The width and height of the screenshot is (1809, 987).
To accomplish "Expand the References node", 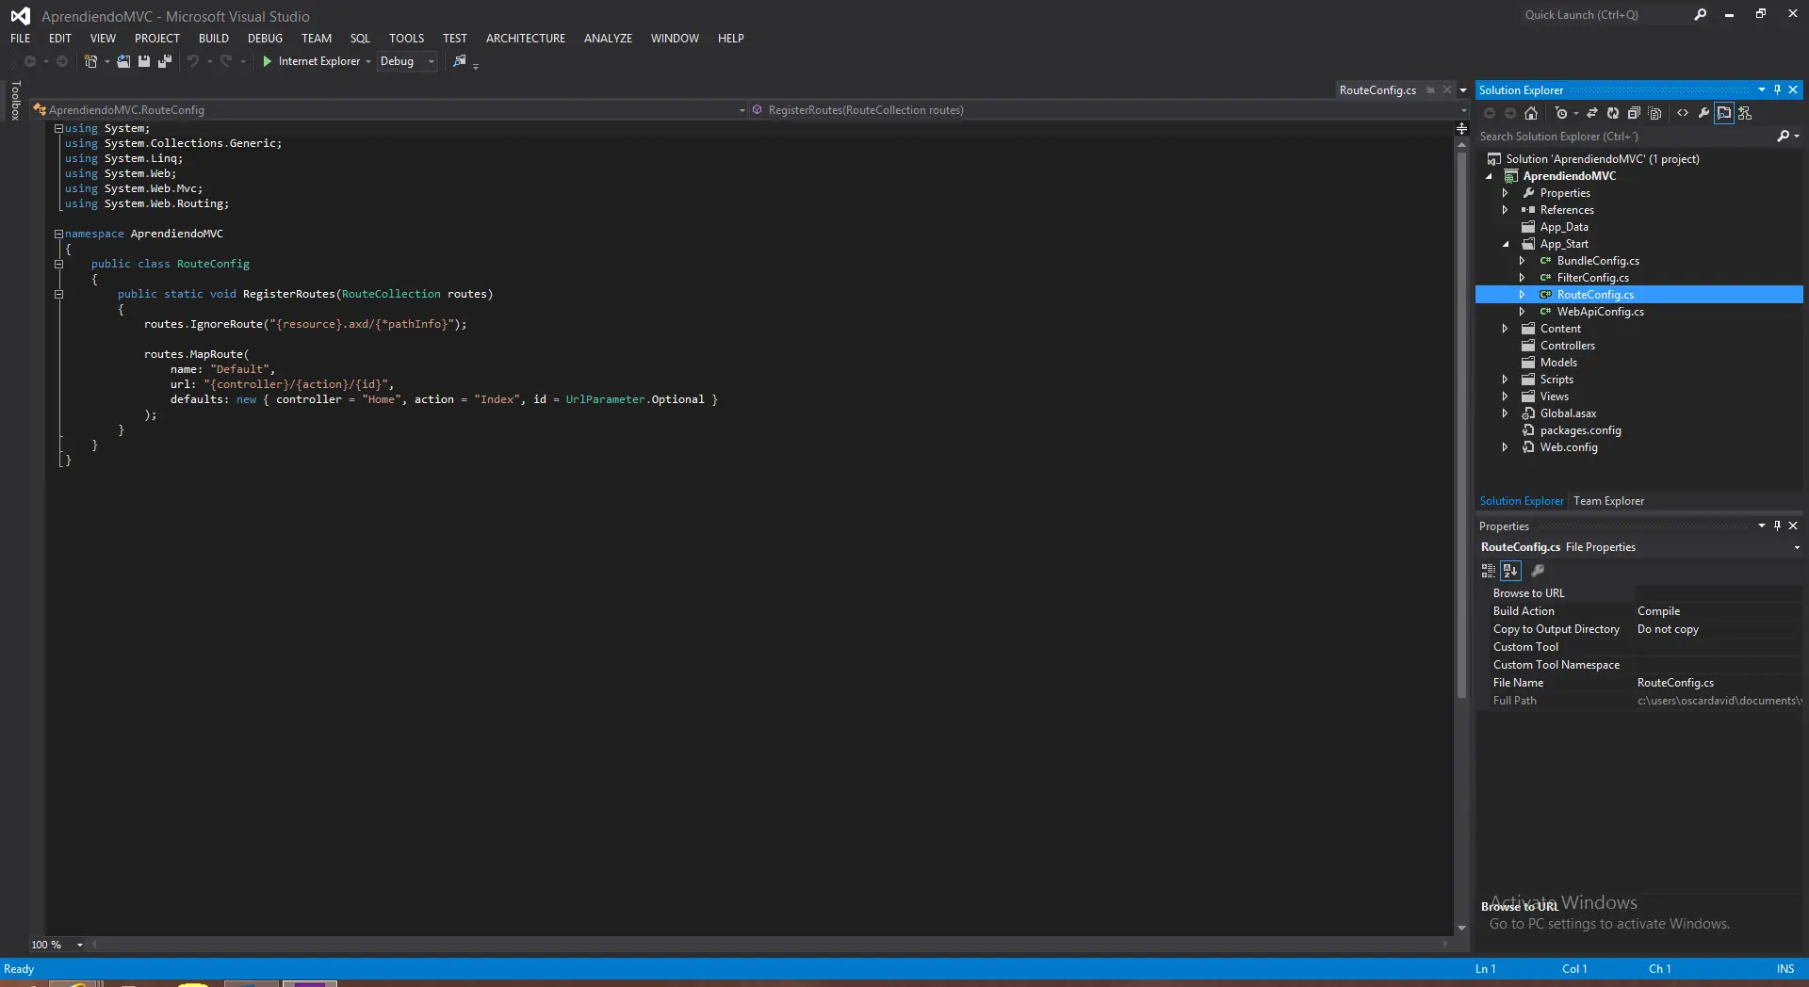I will pos(1505,210).
